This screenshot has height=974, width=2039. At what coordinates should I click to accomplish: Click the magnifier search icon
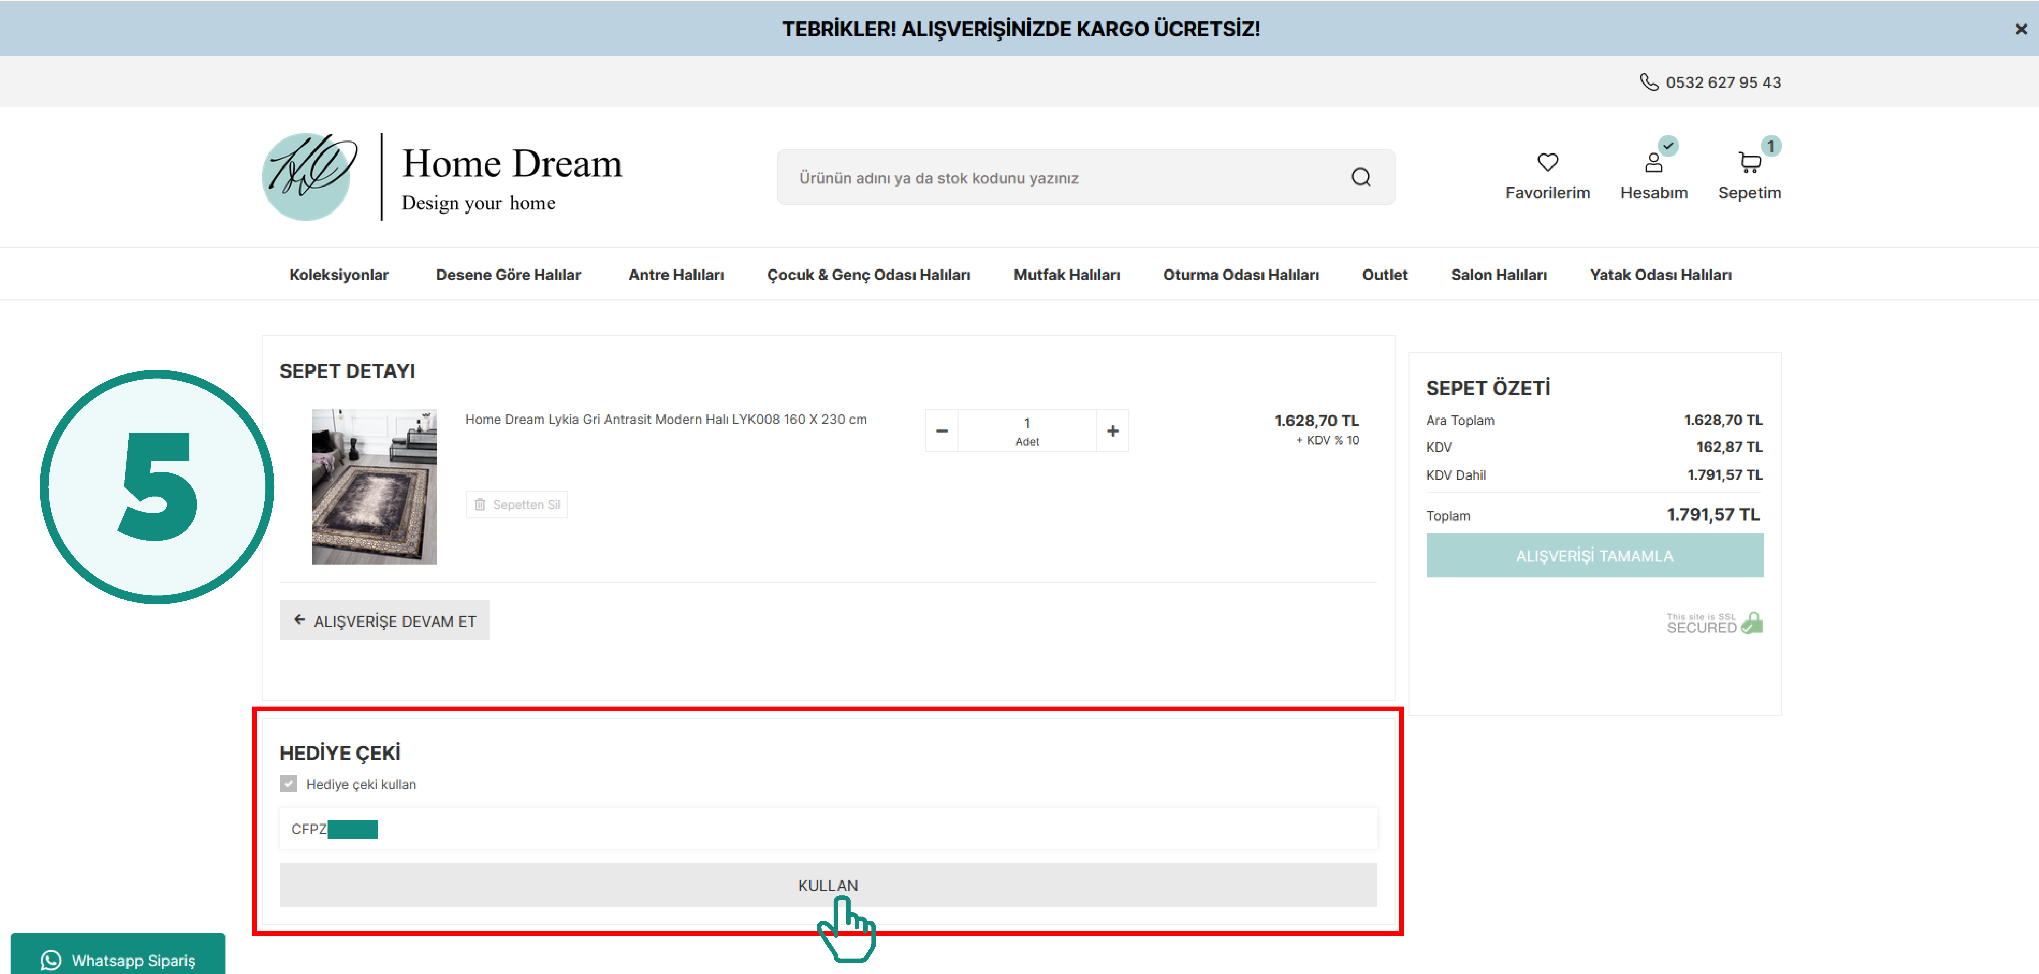(1361, 177)
